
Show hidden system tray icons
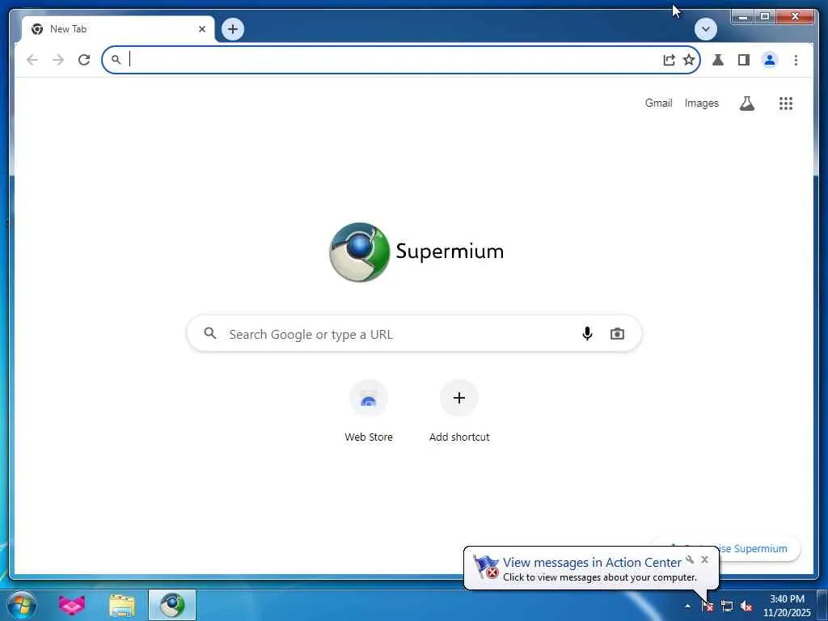click(687, 606)
